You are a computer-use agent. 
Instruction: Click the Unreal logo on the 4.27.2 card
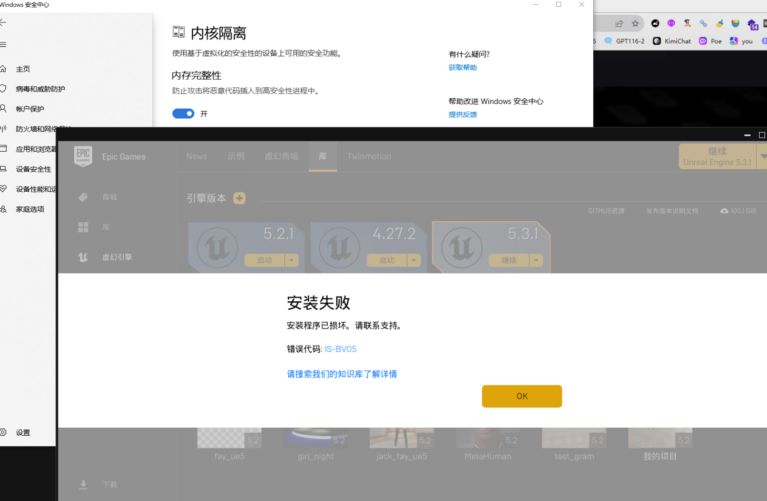pos(340,248)
